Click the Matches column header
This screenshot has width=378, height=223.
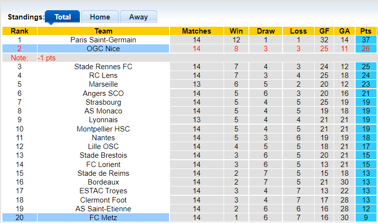(196, 31)
